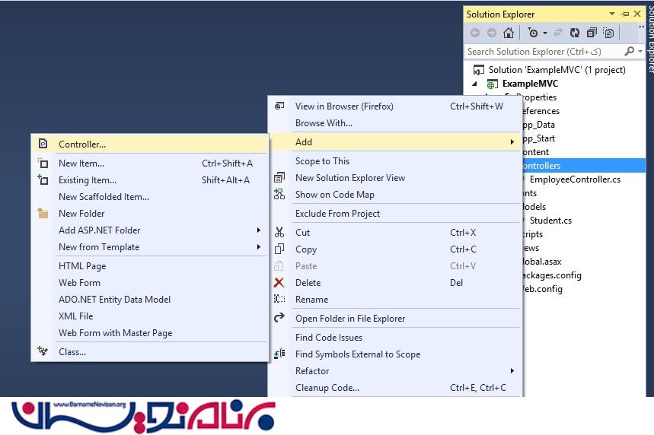
Task: Choose ADO.NET Entity Data Model
Action: (114, 299)
